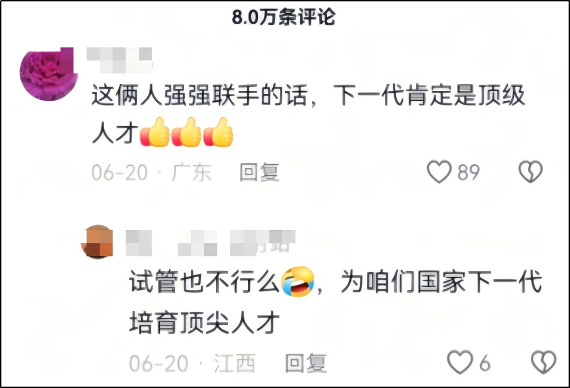The width and height of the screenshot is (570, 388).
Task: Click the 06-20 · 江西 timestamp
Action: [x=192, y=363]
